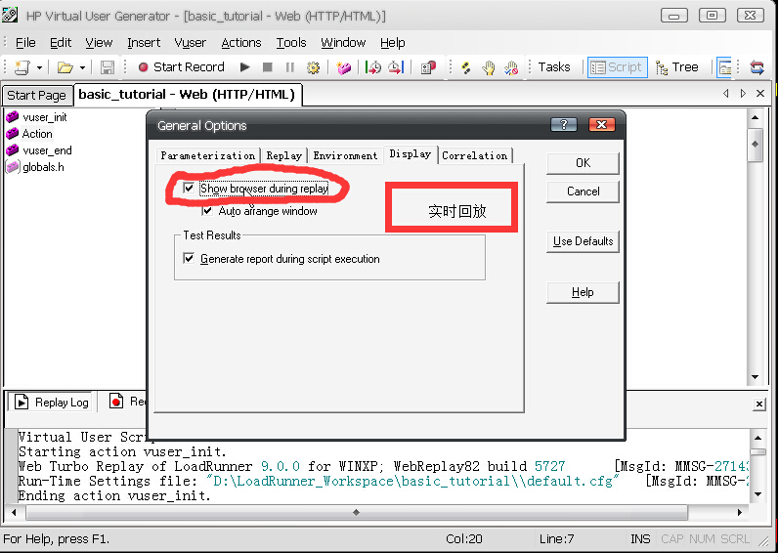
Task: Click the Compile gear icon
Action: (x=313, y=67)
